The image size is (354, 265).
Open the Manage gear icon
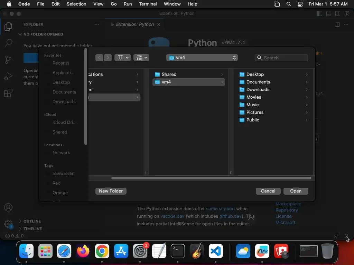8,224
